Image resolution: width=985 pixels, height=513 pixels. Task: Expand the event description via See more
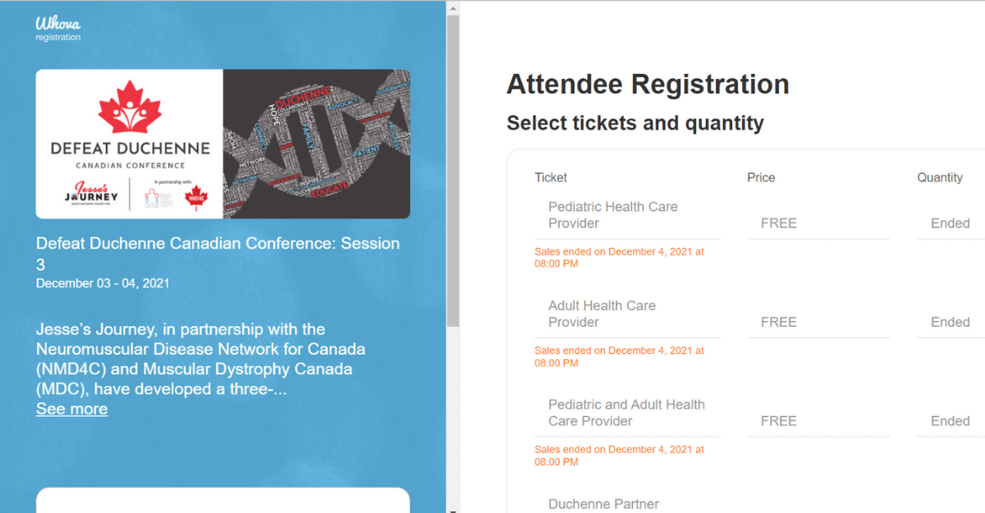click(x=71, y=409)
